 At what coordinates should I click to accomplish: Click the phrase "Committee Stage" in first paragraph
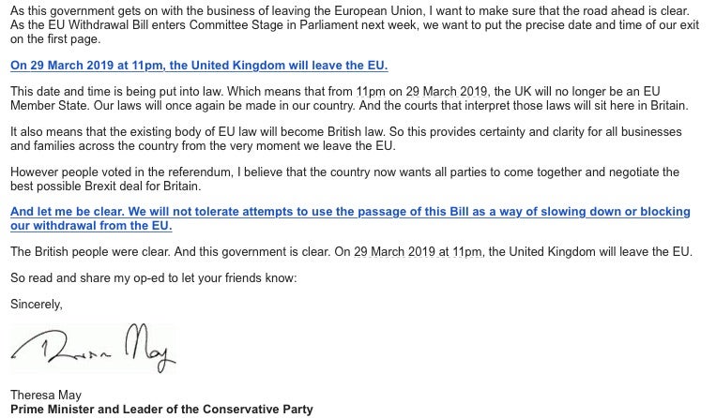[236, 24]
